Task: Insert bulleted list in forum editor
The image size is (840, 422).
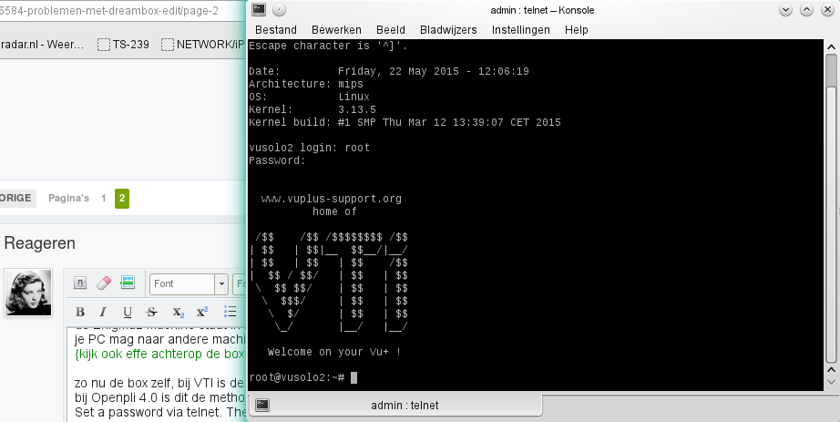Action: click(x=230, y=312)
